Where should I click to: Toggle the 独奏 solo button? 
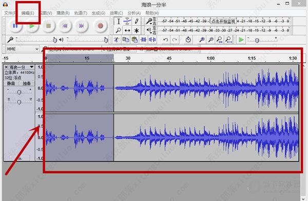[x=27, y=83]
